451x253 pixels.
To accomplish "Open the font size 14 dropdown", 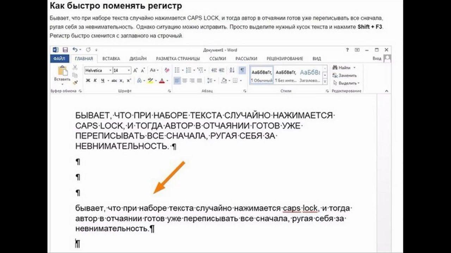I will click(x=129, y=70).
